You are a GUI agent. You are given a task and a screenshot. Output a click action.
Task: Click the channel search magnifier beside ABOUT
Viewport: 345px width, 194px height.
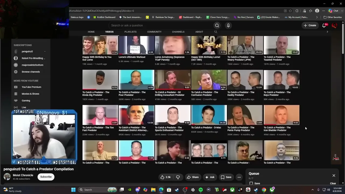pos(216,32)
